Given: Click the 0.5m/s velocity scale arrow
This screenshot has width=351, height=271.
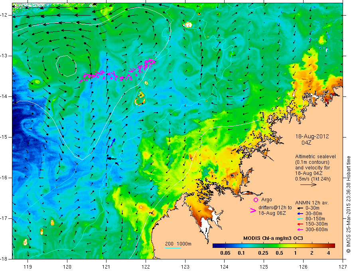Looking at the screenshot, I should (308, 185).
